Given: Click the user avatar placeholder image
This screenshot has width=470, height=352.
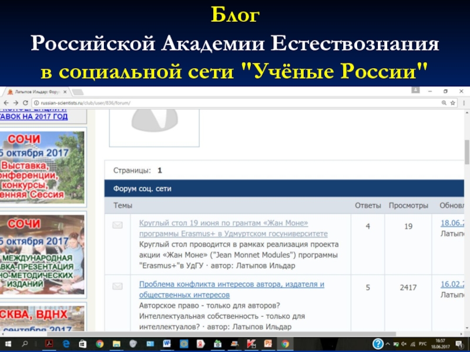Looking at the screenshot, I should (x=155, y=128).
